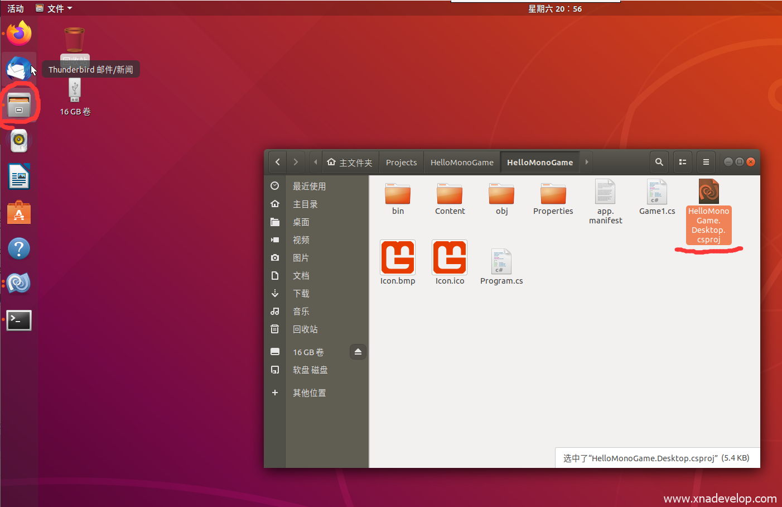Go back with the left arrow button
The height and width of the screenshot is (507, 782).
[278, 162]
